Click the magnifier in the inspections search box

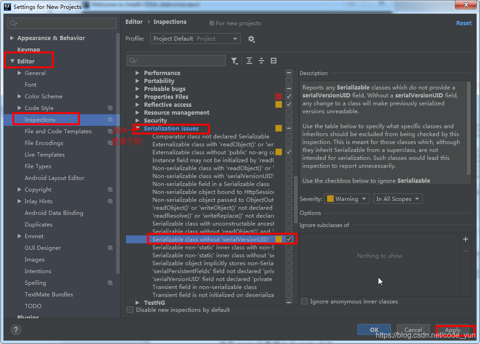(133, 61)
